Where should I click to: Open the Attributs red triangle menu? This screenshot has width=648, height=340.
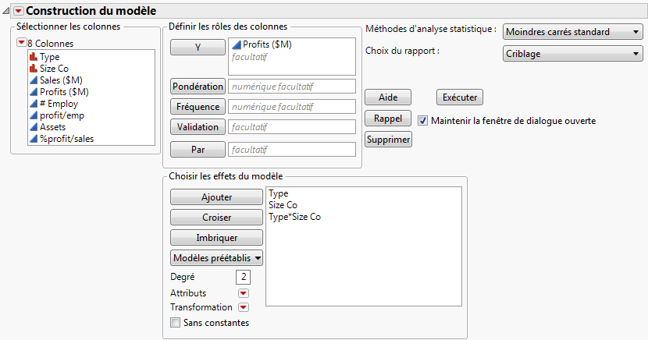[243, 293]
